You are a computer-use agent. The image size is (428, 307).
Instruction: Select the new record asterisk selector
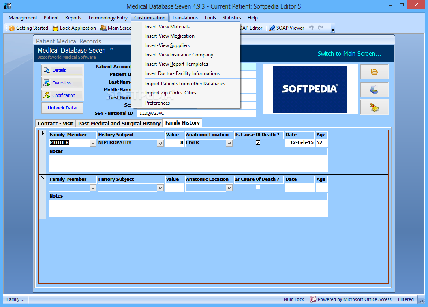coord(42,197)
